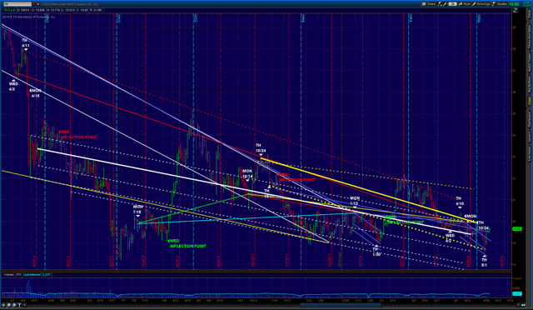Open Edit Studies with the flask icon
The image size is (533, 310).
click(440, 4)
